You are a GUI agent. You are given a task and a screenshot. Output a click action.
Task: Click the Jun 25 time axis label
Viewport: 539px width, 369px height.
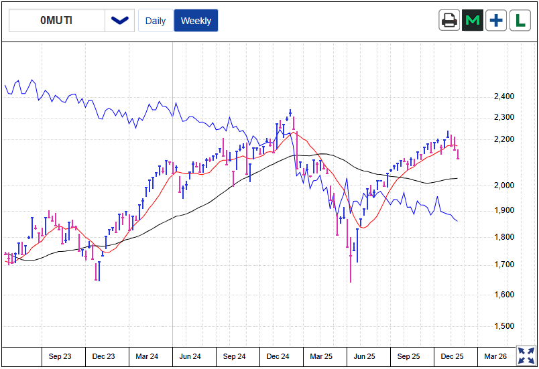point(365,356)
